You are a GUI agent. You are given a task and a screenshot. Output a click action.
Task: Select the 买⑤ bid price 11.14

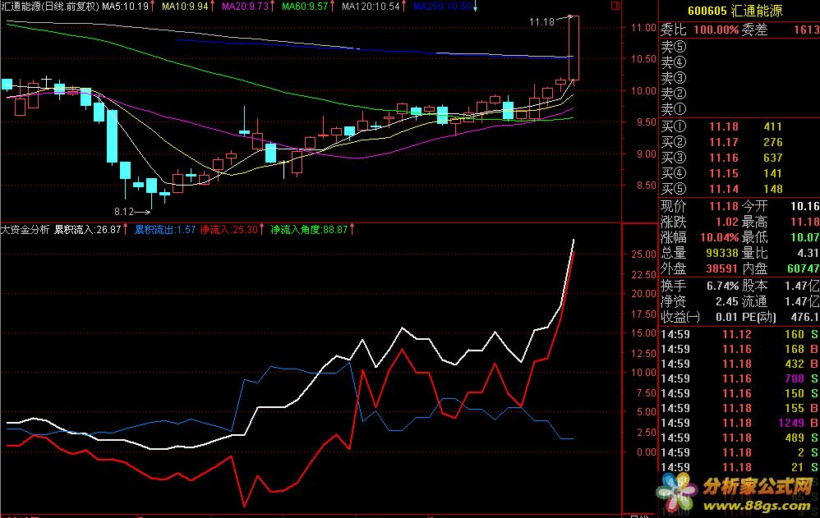coord(724,189)
